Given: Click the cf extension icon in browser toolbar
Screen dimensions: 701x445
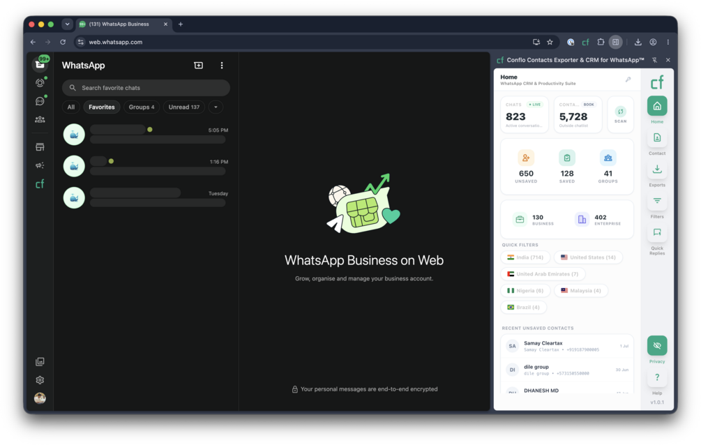Looking at the screenshot, I should 586,42.
